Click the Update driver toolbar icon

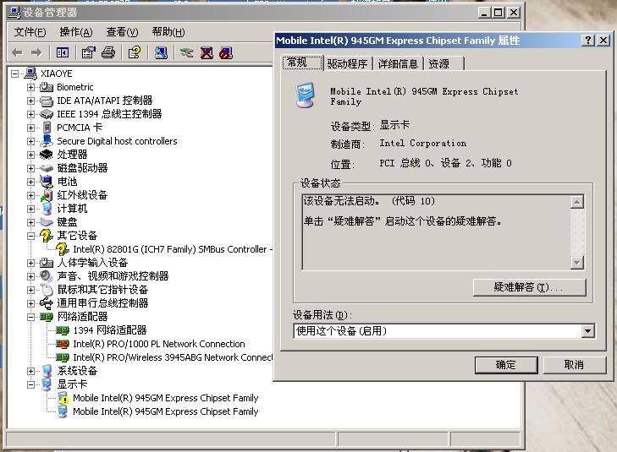186,52
